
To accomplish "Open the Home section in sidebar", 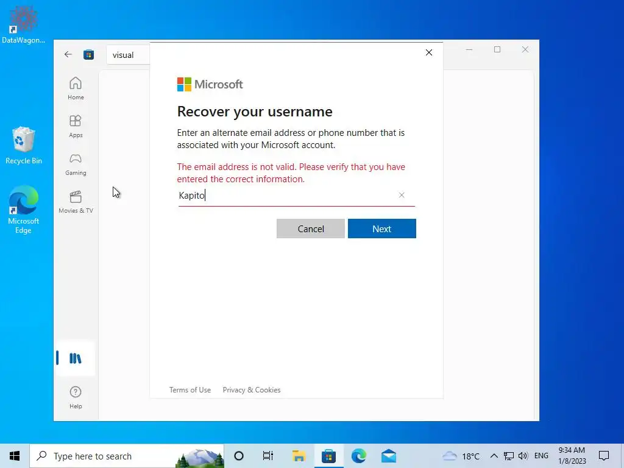I will pyautogui.click(x=76, y=88).
